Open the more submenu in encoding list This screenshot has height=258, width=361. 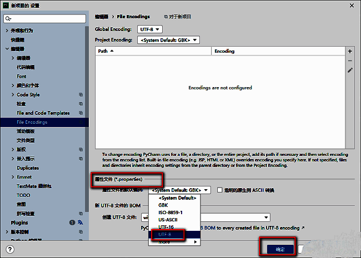(174, 242)
